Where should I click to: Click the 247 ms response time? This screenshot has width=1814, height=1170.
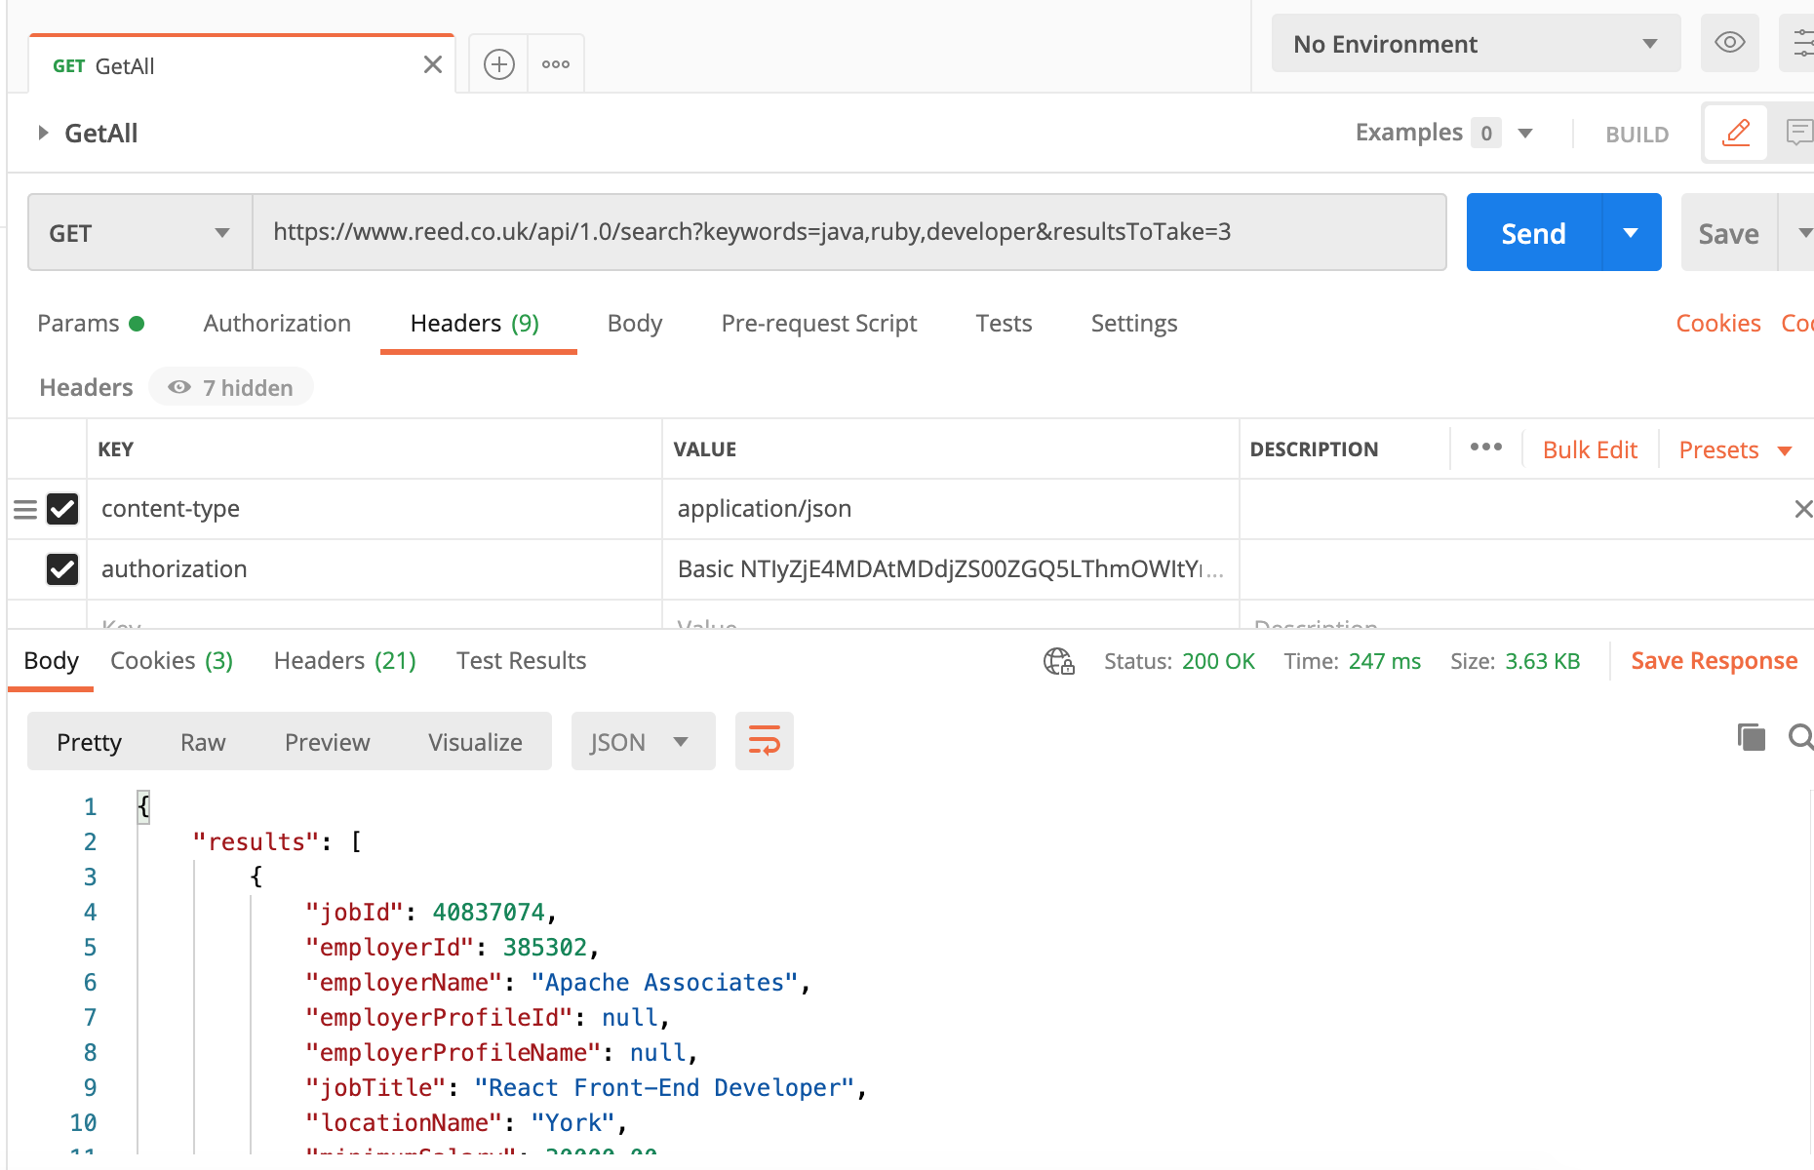point(1384,661)
